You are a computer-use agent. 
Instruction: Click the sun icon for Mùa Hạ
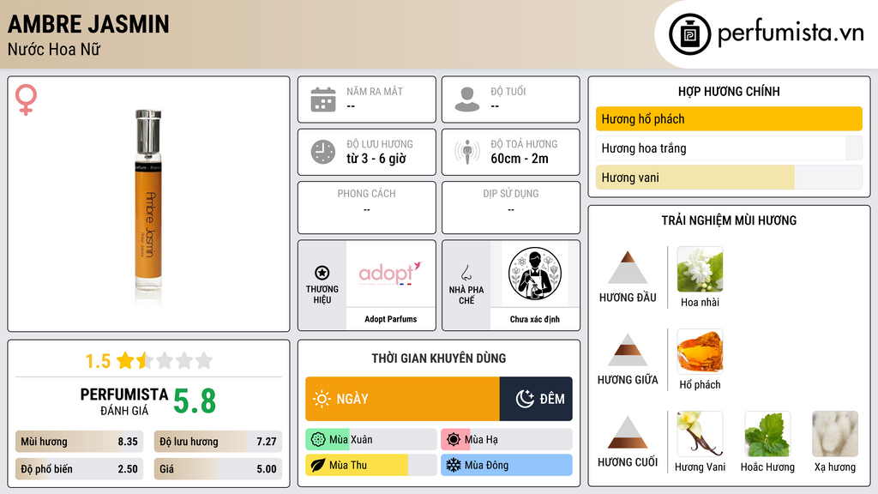click(454, 440)
